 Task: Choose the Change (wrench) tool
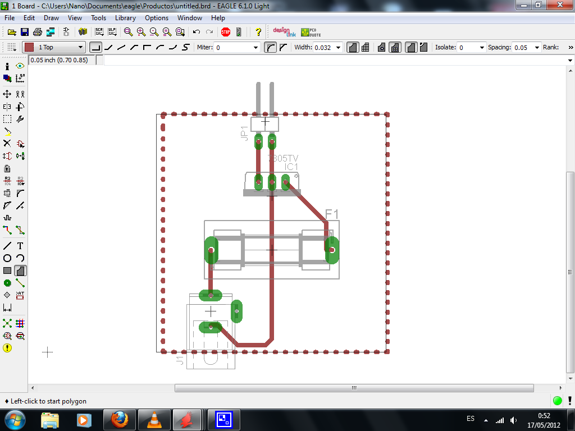[20, 119]
